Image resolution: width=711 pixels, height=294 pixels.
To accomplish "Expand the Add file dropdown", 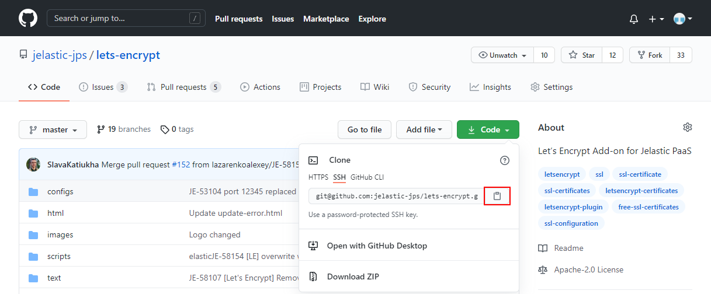I will click(424, 129).
